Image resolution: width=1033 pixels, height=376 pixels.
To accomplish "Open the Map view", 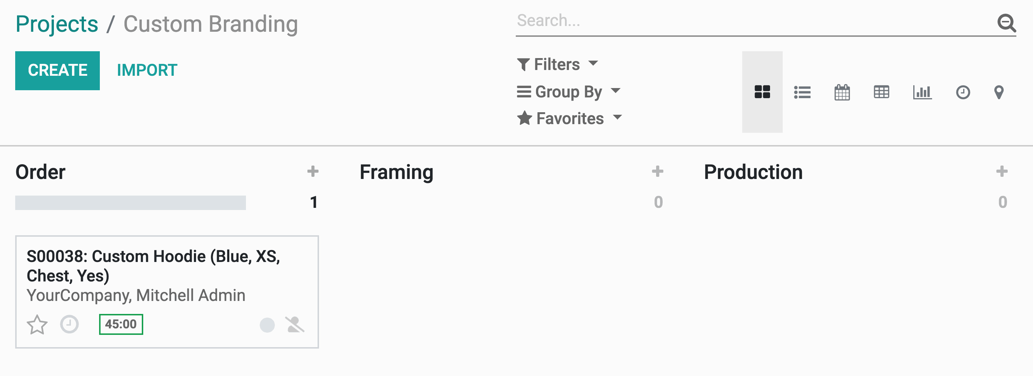I will tap(999, 92).
